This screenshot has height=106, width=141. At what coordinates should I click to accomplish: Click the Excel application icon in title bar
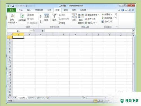tap(9, 6)
